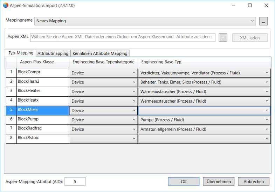Open the Kennlinien Attribute Mapping tab
Screen dimensions: 275x192
click(x=100, y=53)
